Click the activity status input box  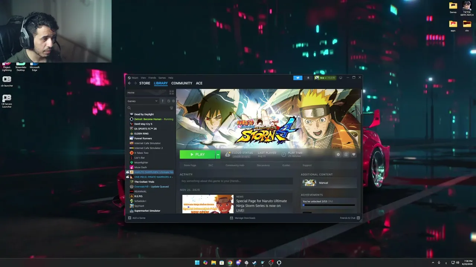tap(236, 181)
